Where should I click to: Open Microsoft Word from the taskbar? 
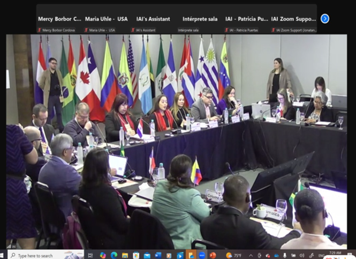point(158,255)
